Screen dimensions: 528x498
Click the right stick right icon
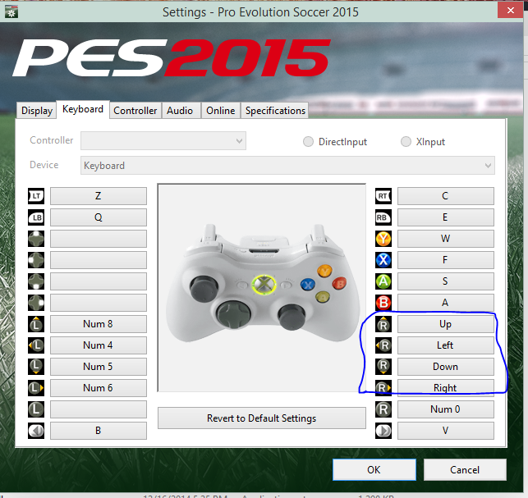[383, 388]
